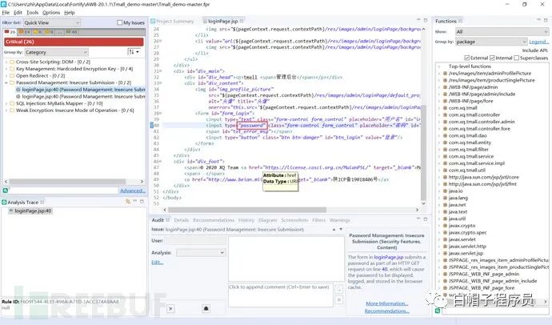Click the Advanced... search link
Image resolution: width=552 pixels, height=325 pixels.
(x=133, y=191)
